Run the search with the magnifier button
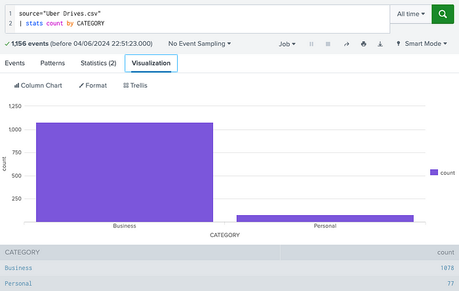Image resolution: width=459 pixels, height=291 pixels. [443, 14]
